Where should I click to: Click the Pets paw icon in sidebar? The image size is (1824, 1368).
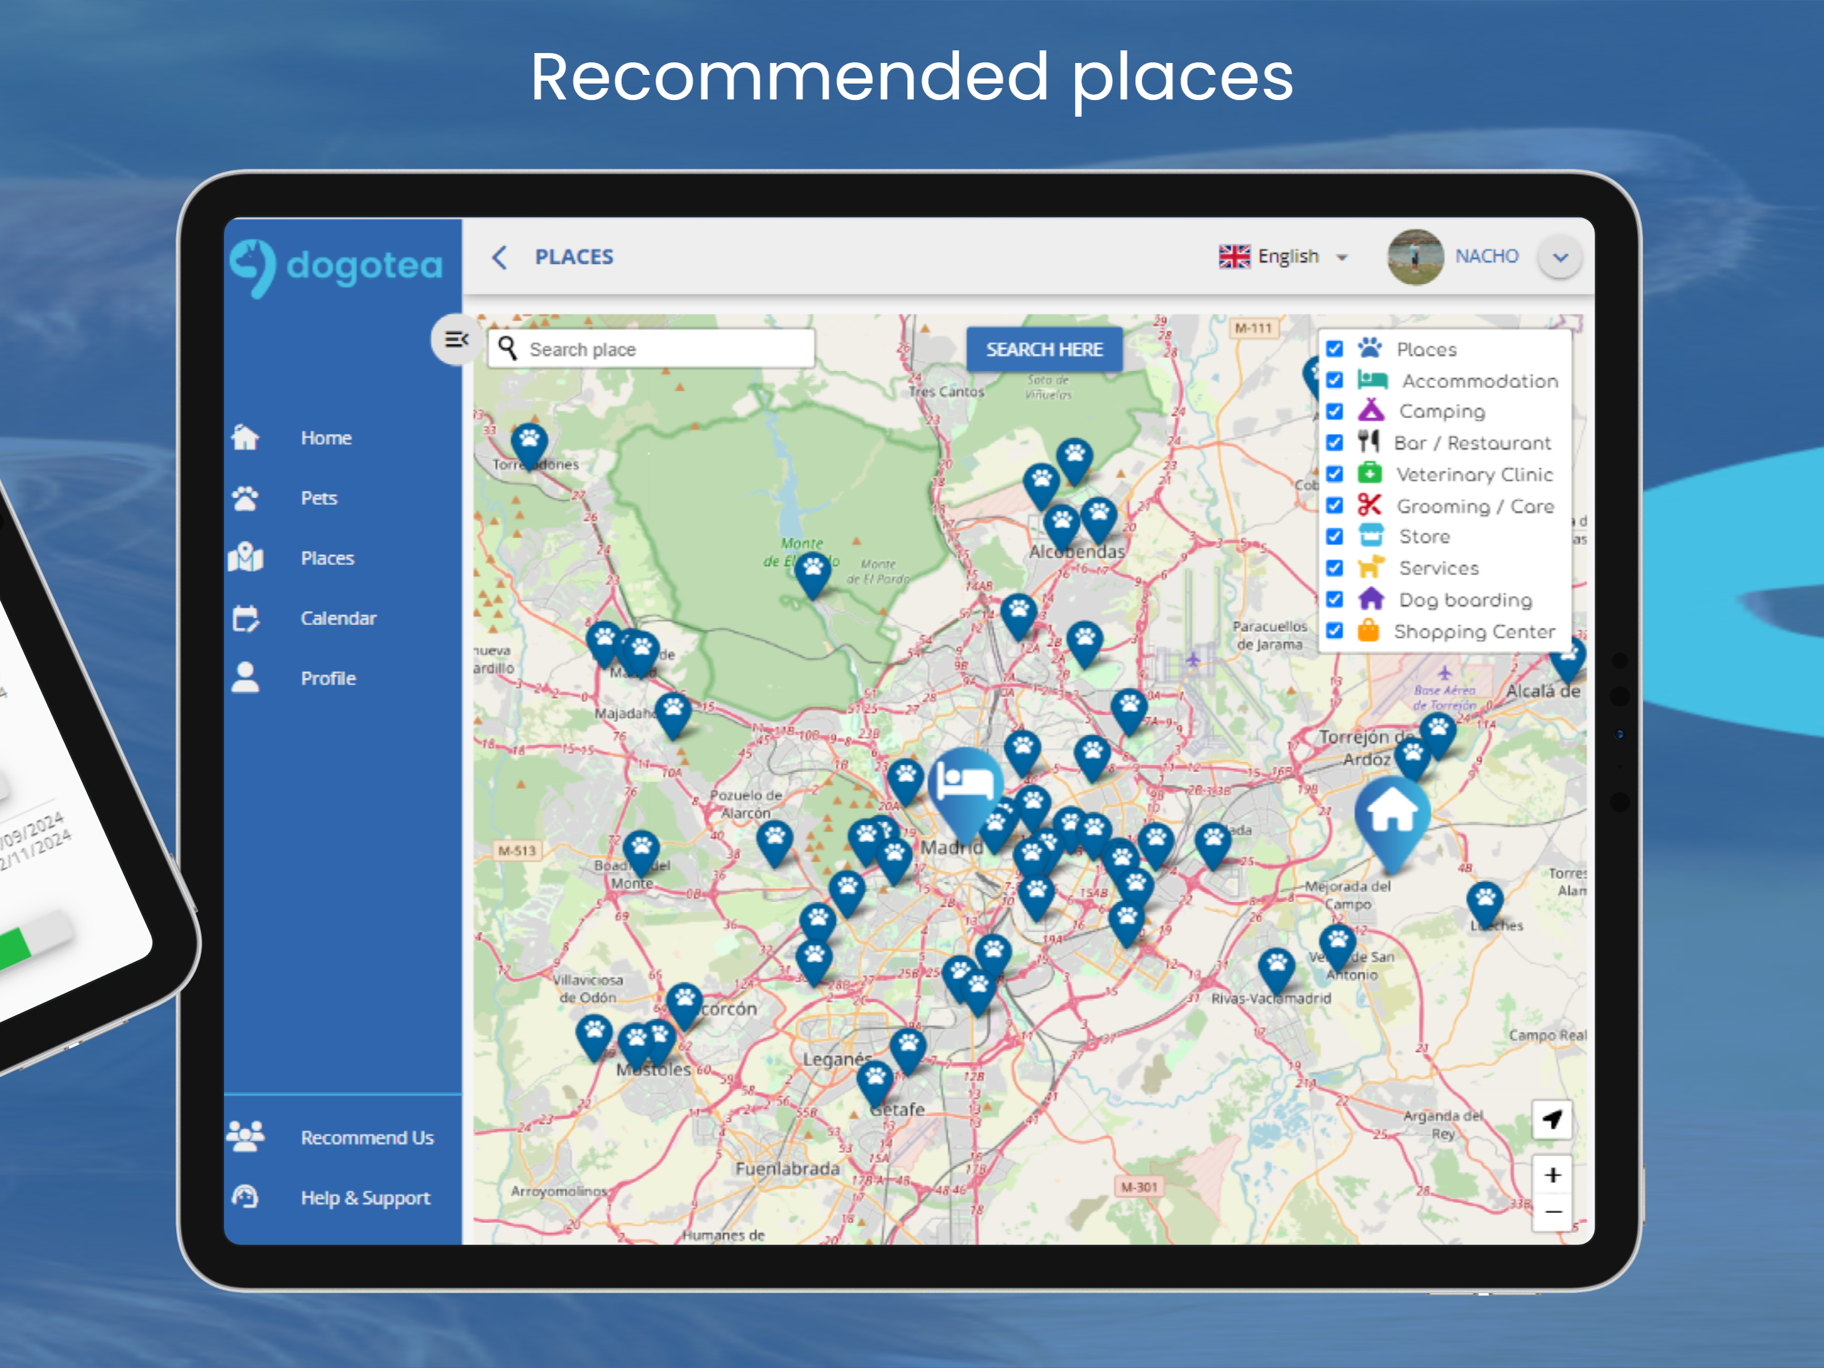tap(246, 498)
